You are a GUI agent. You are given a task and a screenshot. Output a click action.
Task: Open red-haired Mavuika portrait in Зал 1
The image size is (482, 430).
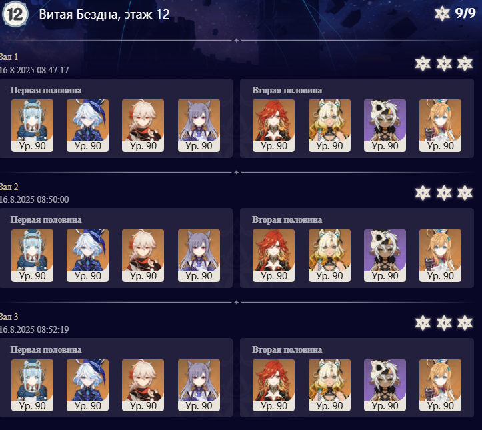coord(273,125)
